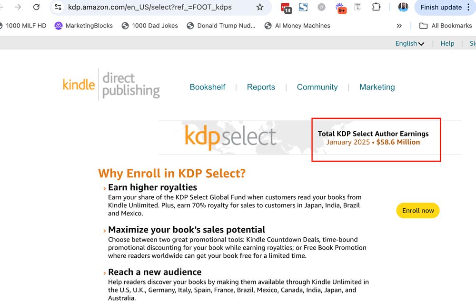Open the extension showing the 9+ badge
This screenshot has height=301, width=476.
point(341,8)
